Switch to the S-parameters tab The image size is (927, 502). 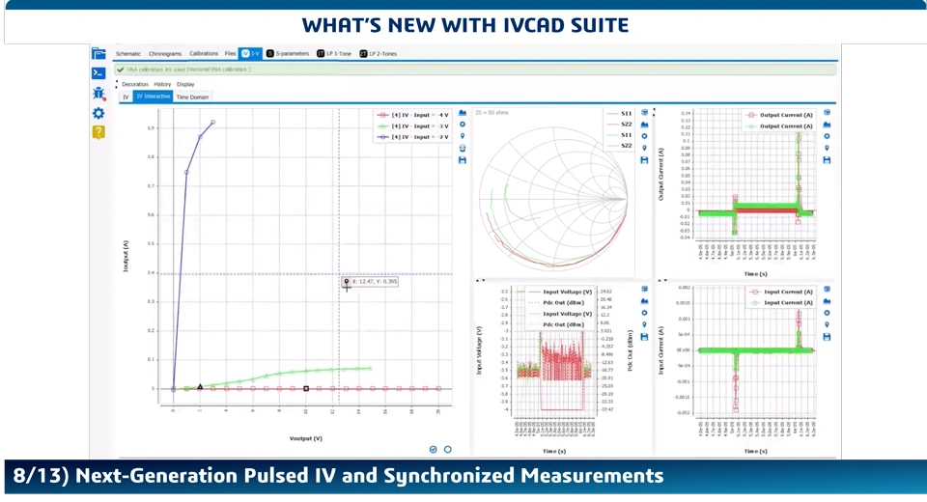coord(288,54)
